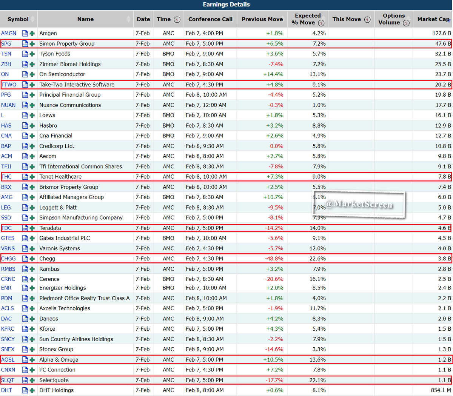Click the DHT market cap 854.1 M
Screen dimensions: 453x396
(x=441, y=390)
